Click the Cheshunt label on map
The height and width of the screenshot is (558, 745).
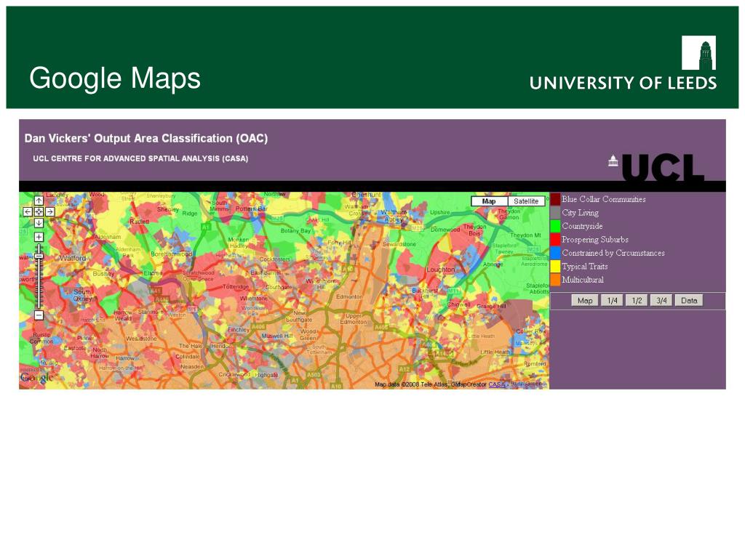(367, 195)
